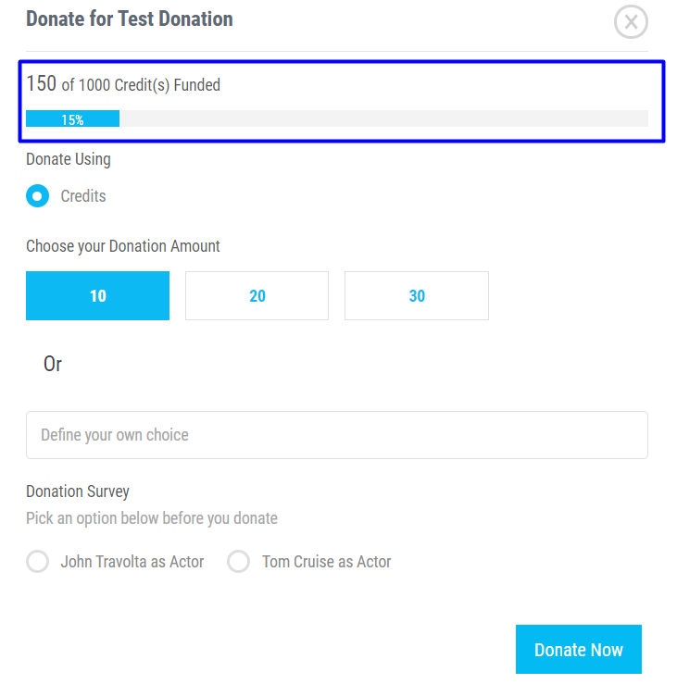
Task: Click the Donate Using heading
Action: click(x=69, y=159)
